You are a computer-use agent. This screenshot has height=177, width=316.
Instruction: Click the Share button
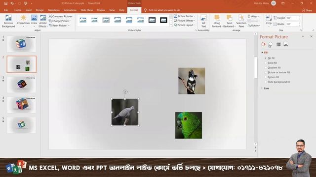coord(307,10)
